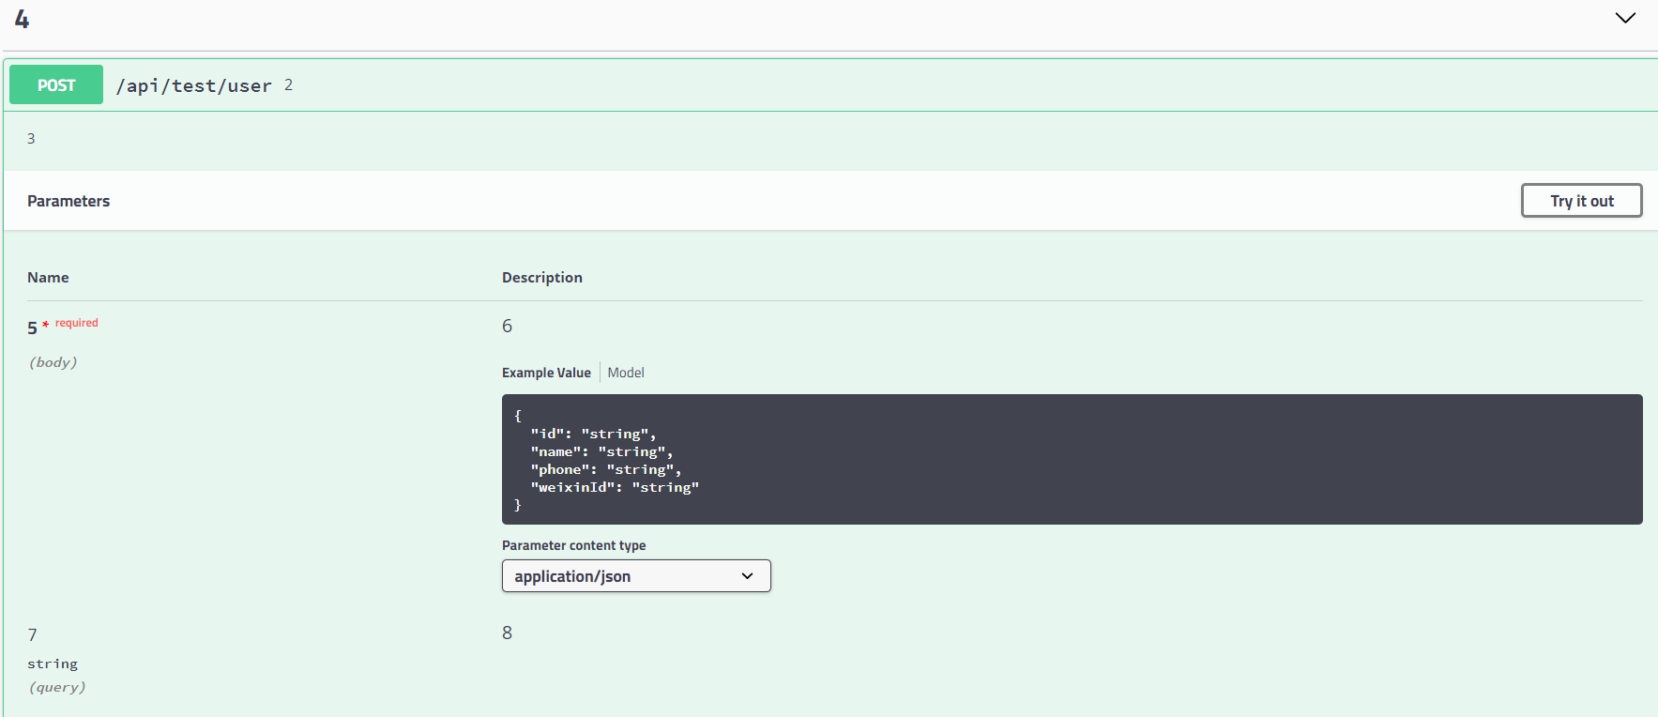Image resolution: width=1658 pixels, height=717 pixels.
Task: Click the "phone": "string" line
Action: (x=606, y=469)
